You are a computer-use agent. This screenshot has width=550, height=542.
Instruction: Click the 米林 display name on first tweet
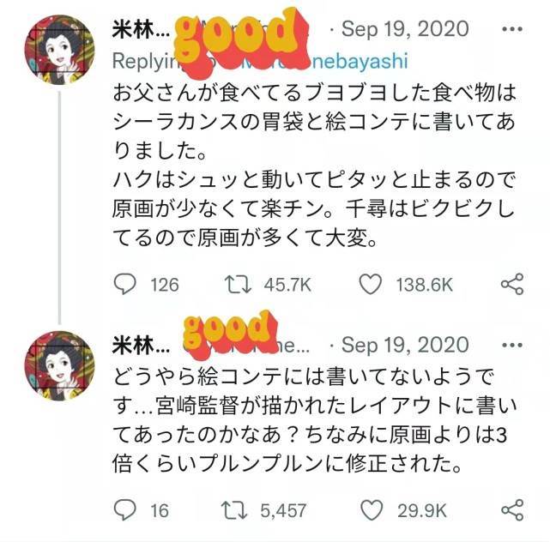141,29
